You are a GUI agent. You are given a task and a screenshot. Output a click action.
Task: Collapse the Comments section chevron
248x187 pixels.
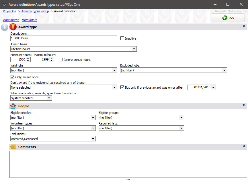244,146
